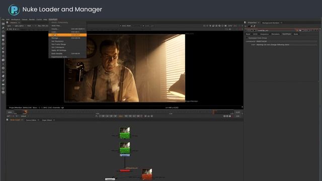Click the warning text field in properties
The width and height of the screenshot is (322, 181).
point(286,45)
